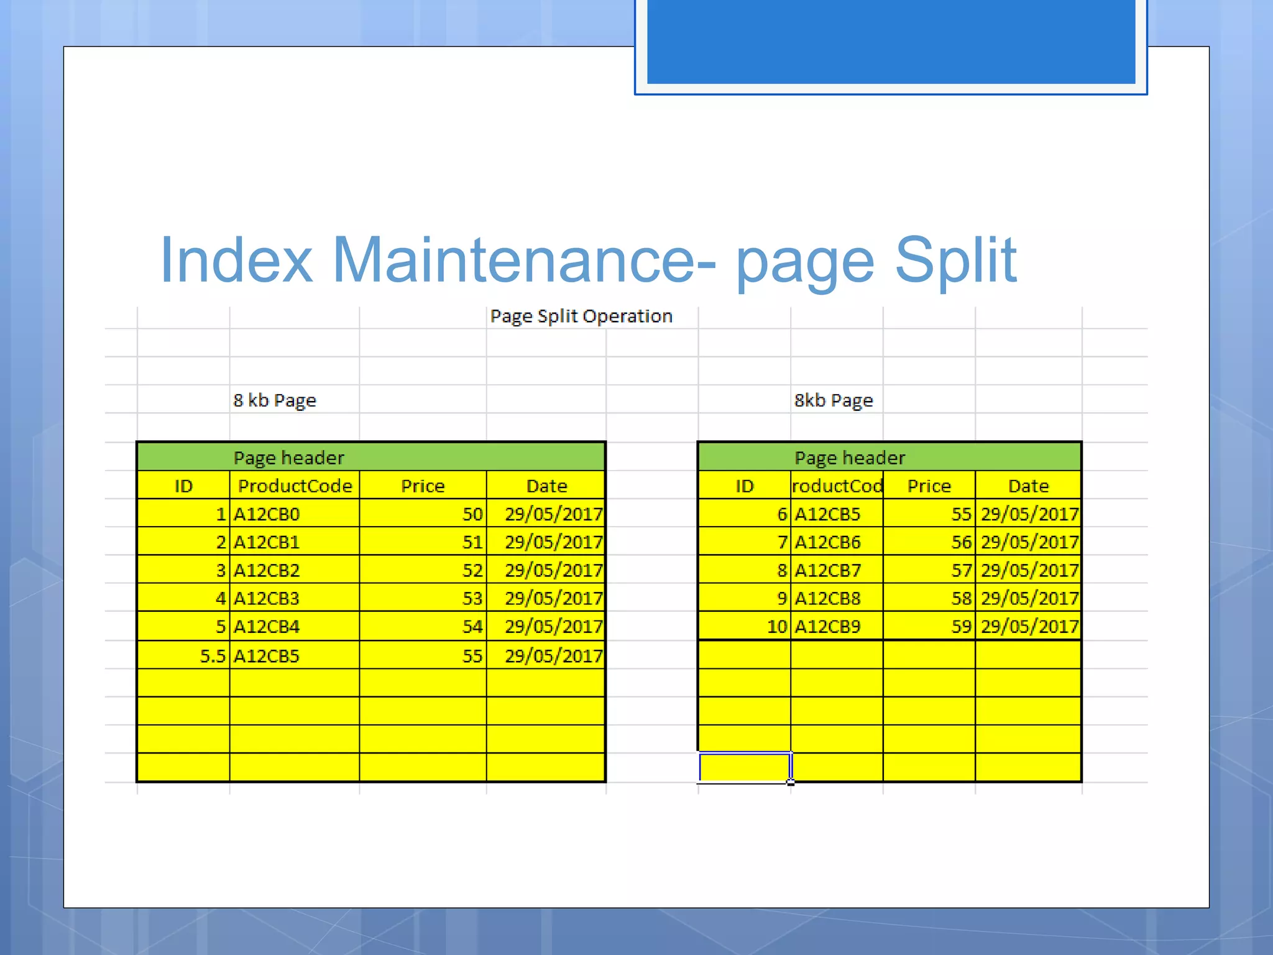Select price cell '54' in left table
The image size is (1273, 955).
(423, 626)
